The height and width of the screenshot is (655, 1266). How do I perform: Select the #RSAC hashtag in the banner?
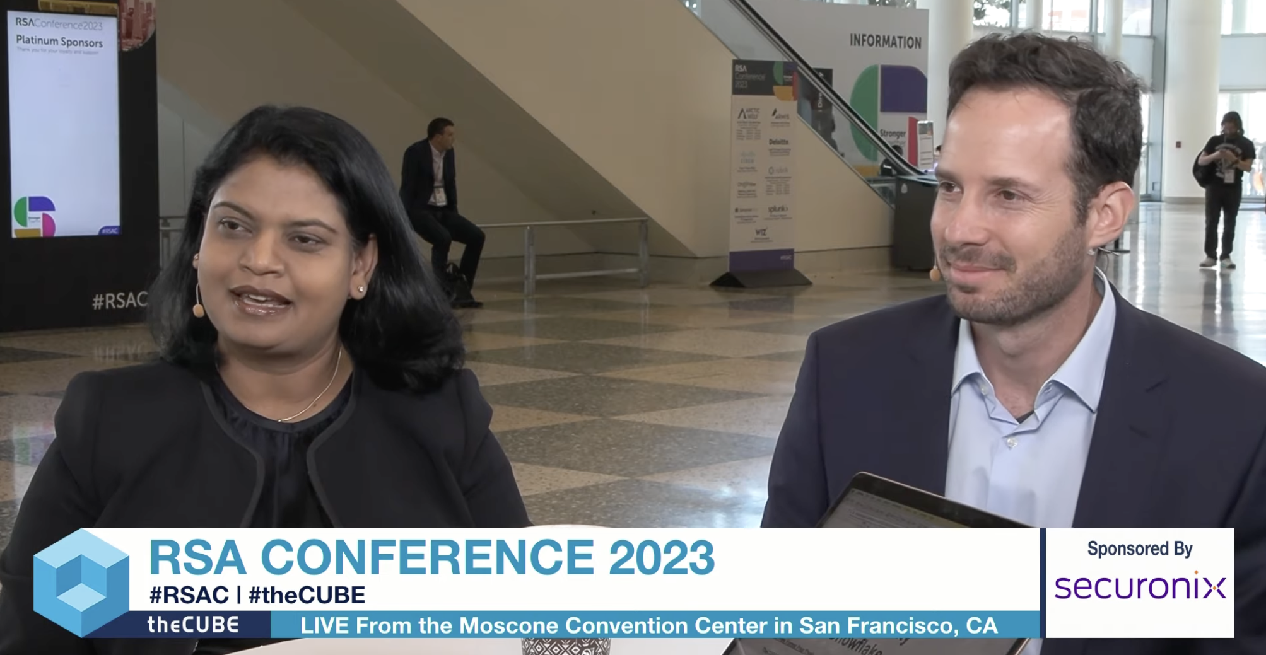(x=189, y=595)
